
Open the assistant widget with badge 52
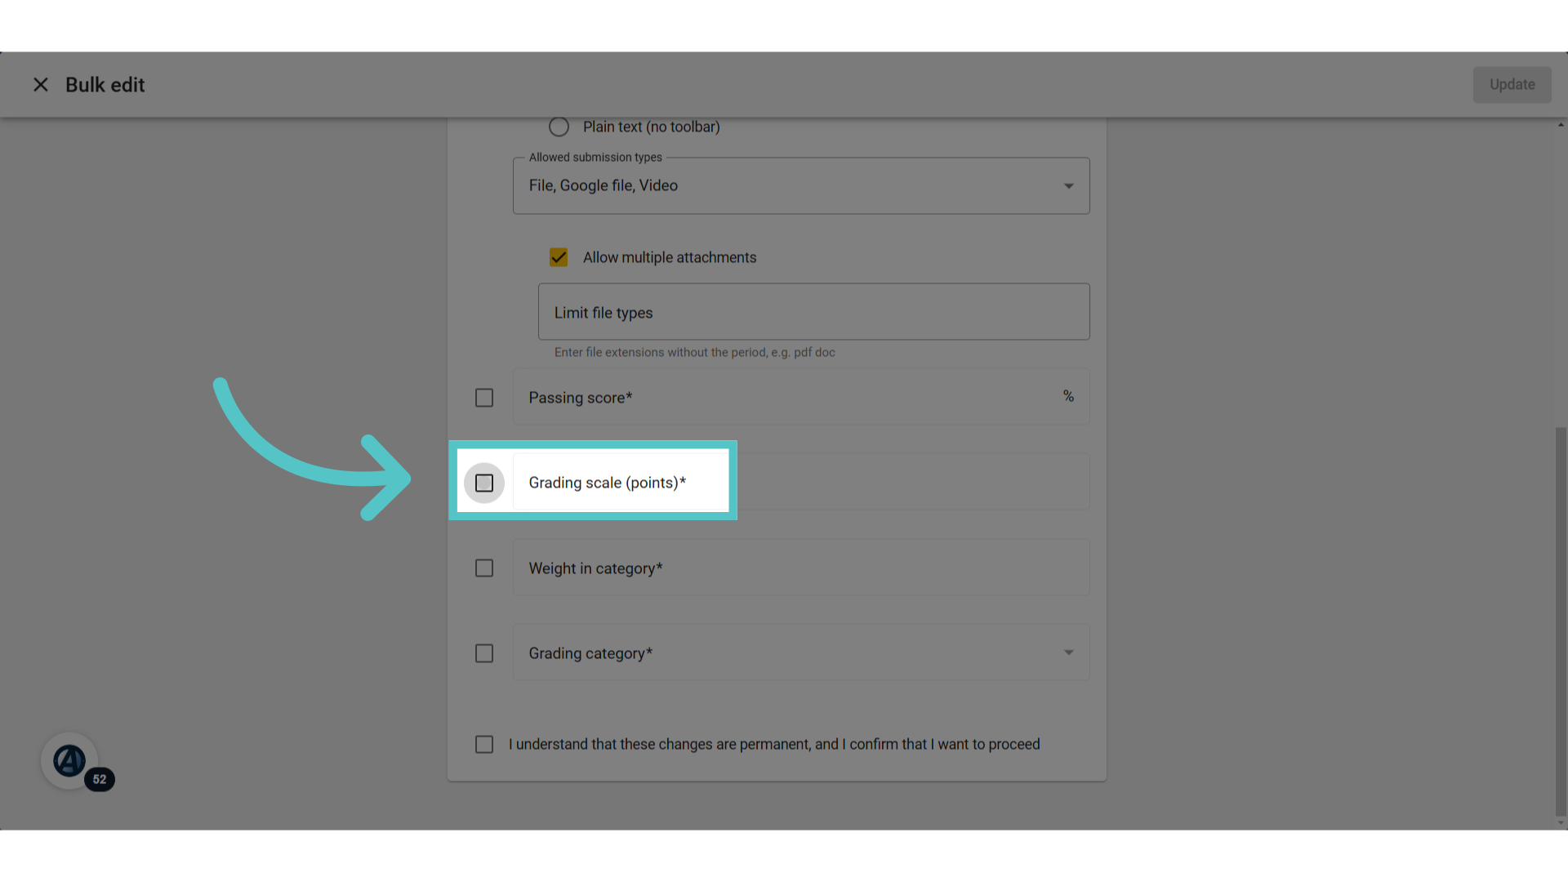[x=70, y=761]
